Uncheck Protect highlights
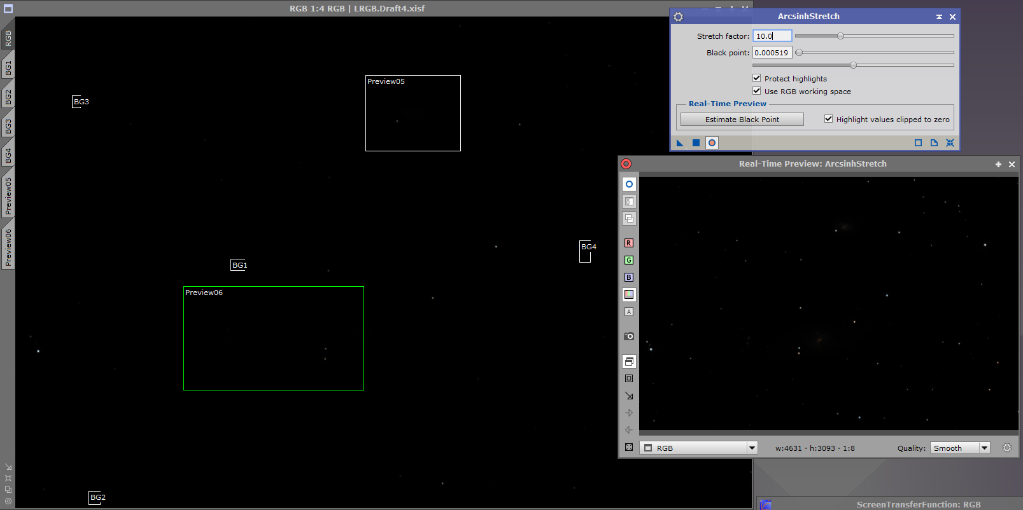Image resolution: width=1023 pixels, height=510 pixels. (x=757, y=78)
